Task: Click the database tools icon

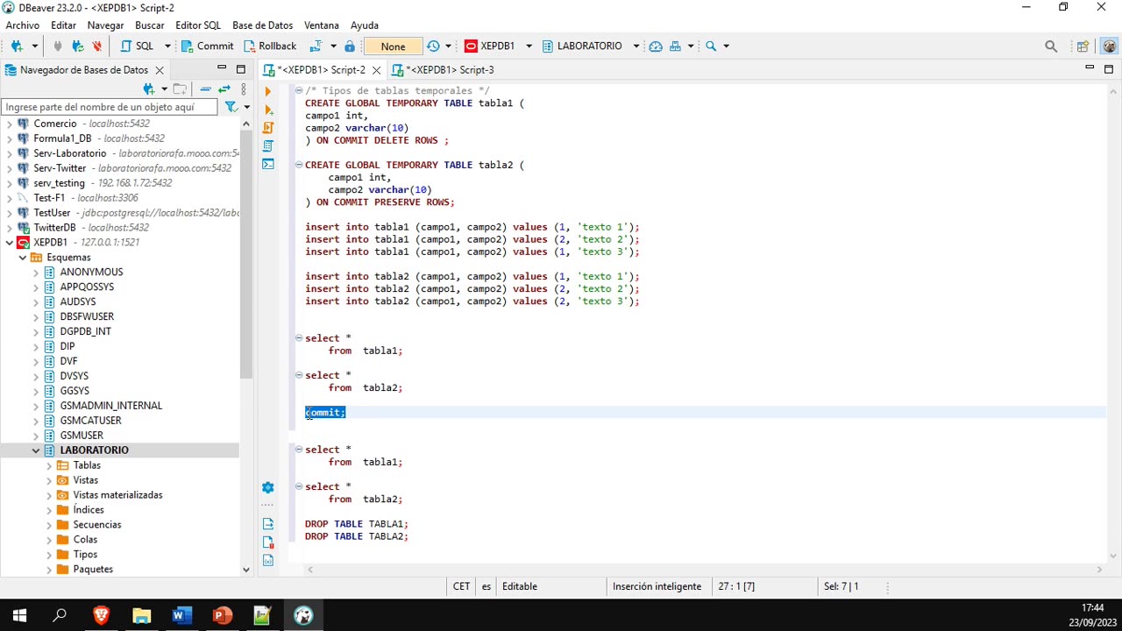Action: pos(675,46)
